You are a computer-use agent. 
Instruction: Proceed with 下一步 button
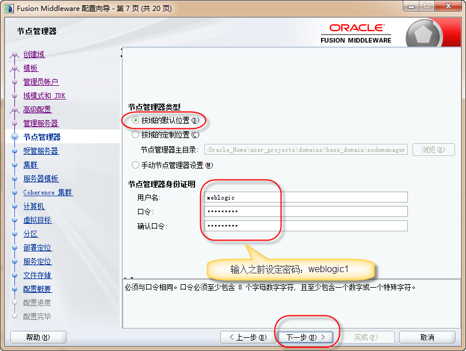(305, 337)
